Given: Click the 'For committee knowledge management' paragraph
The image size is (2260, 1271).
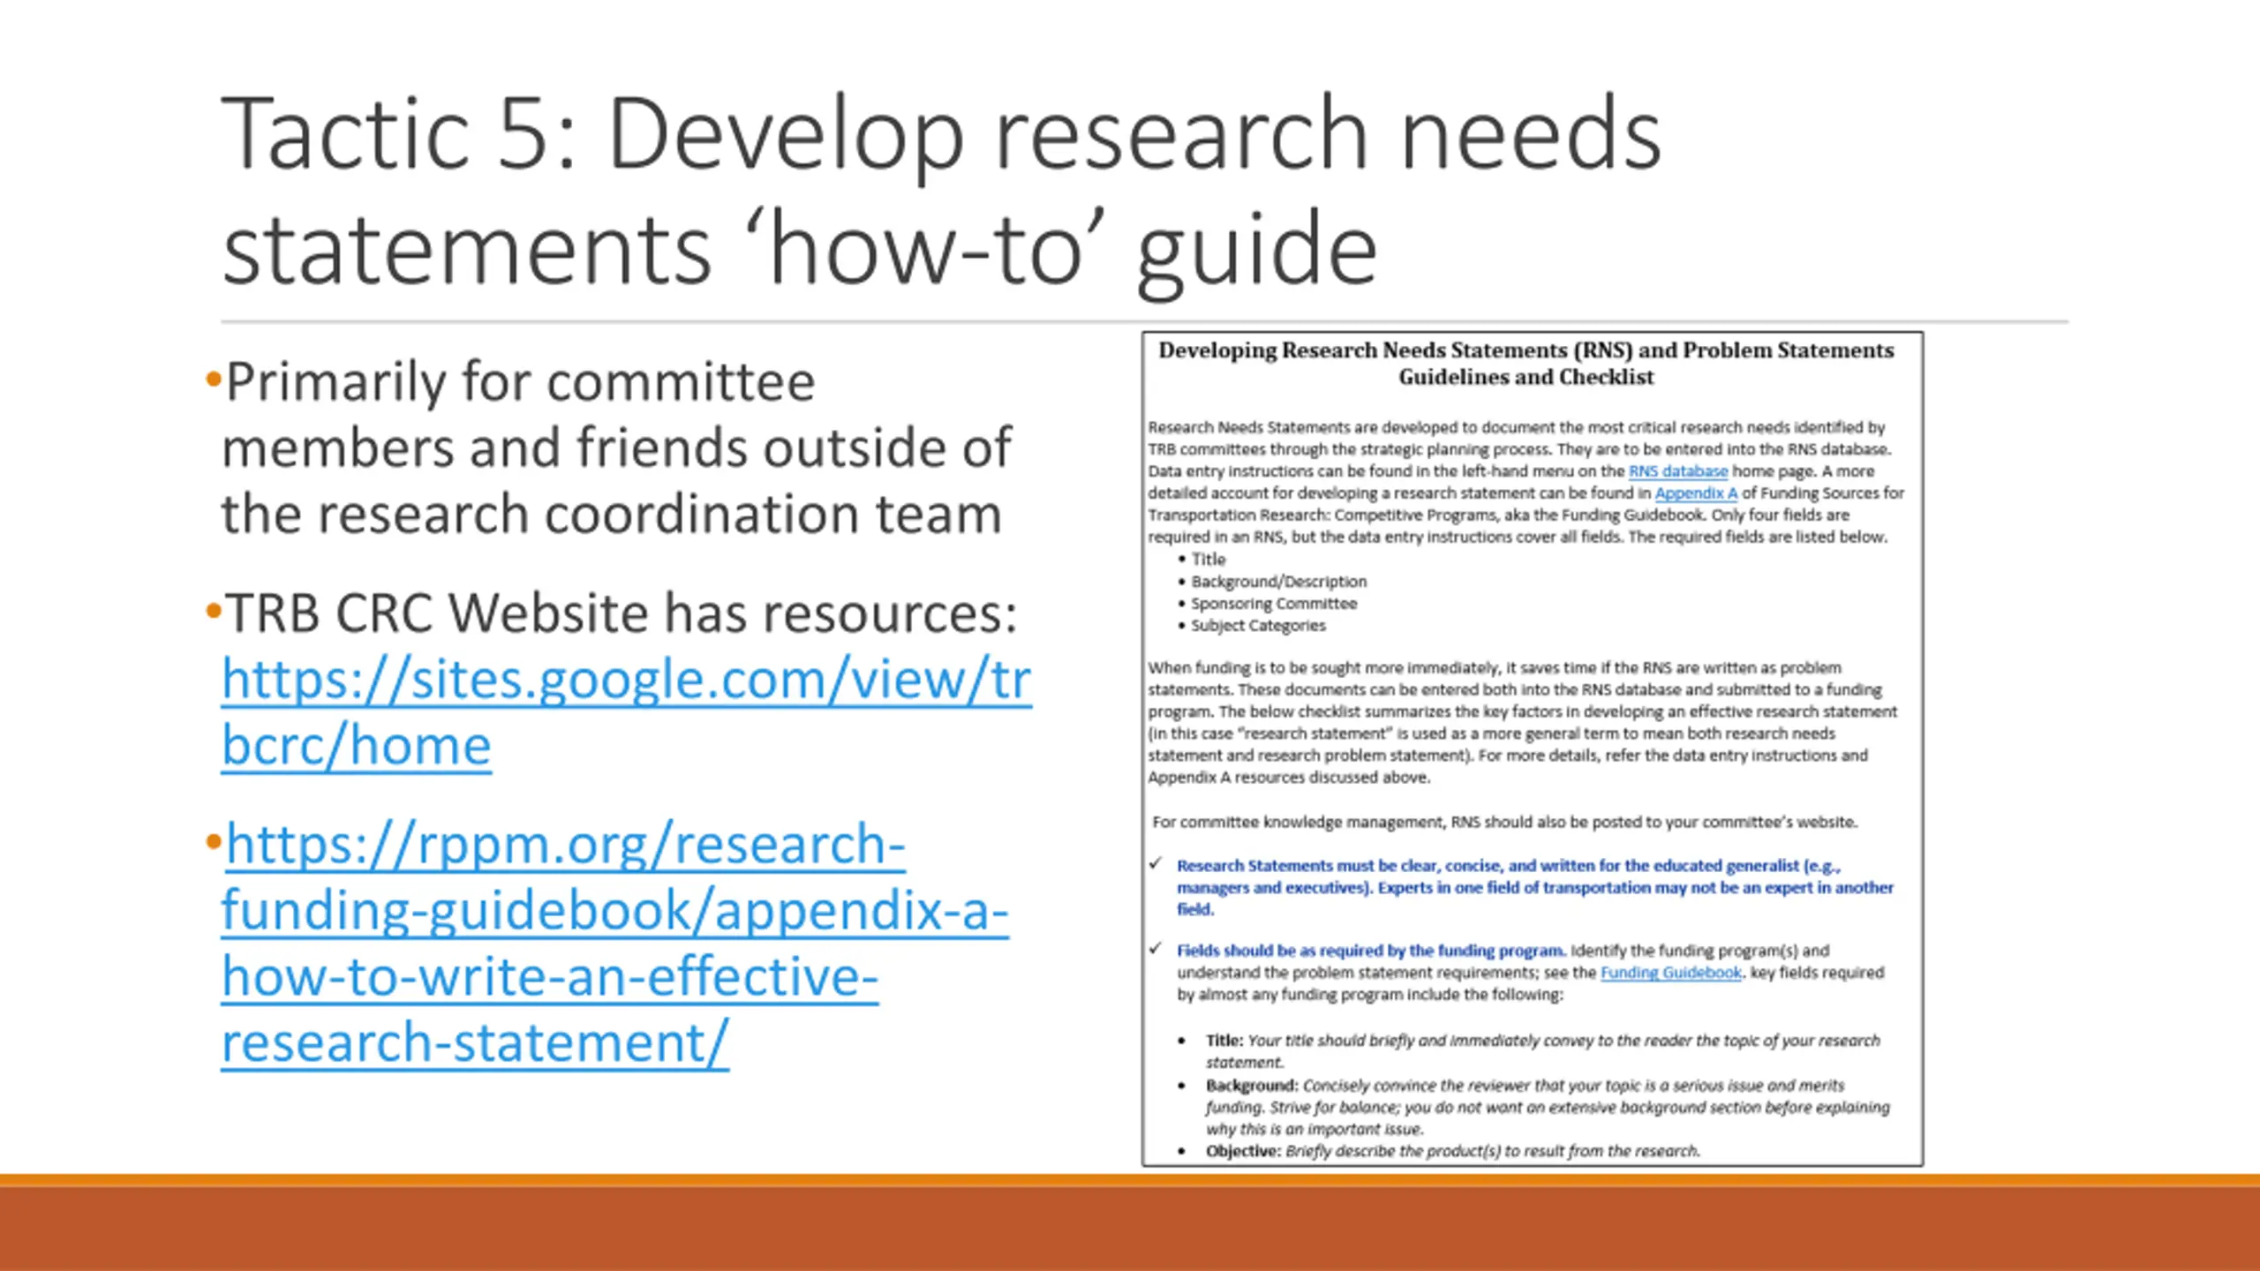Looking at the screenshot, I should point(1504,823).
